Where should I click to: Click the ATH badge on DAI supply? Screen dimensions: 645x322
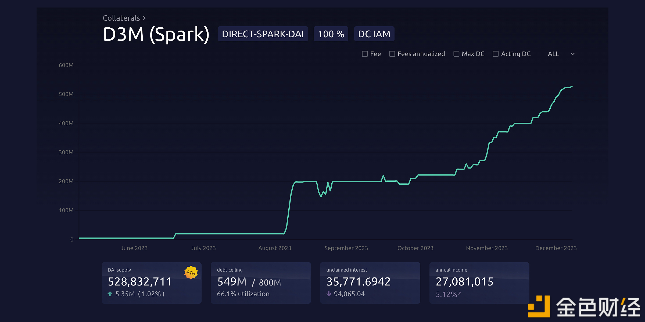(x=191, y=273)
